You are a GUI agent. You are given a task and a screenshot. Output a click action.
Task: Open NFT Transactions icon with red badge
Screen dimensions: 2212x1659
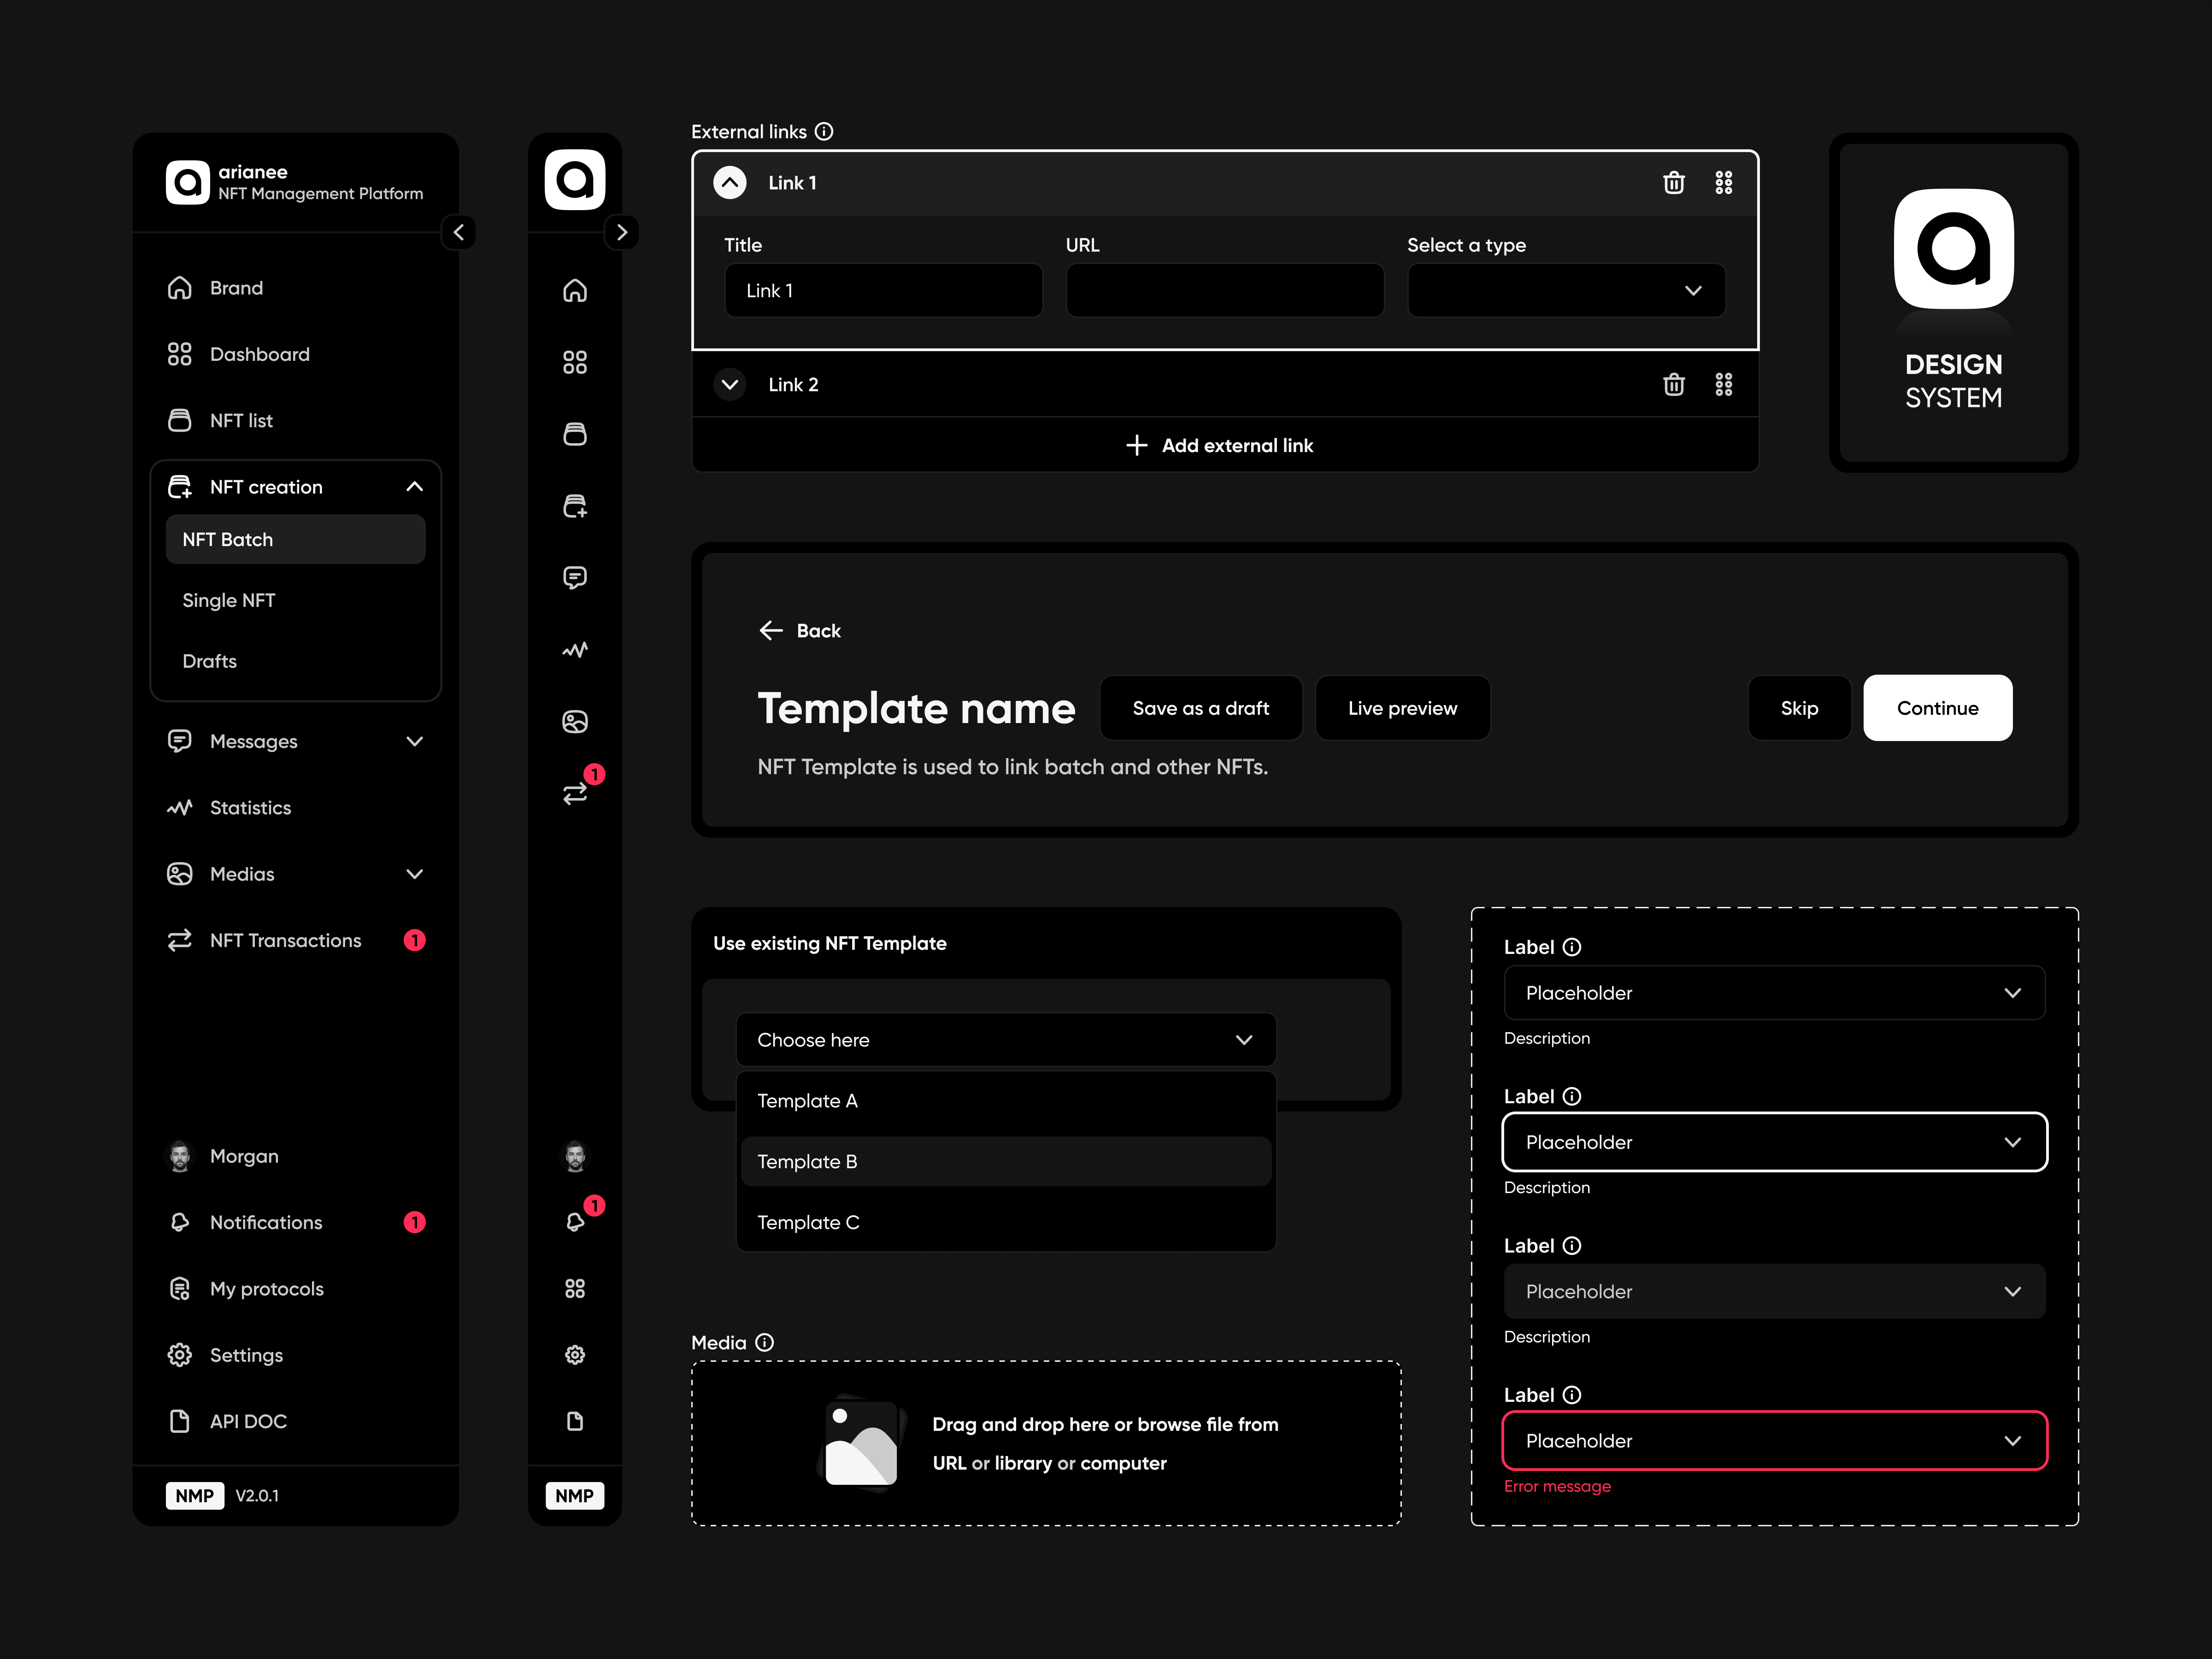(575, 793)
